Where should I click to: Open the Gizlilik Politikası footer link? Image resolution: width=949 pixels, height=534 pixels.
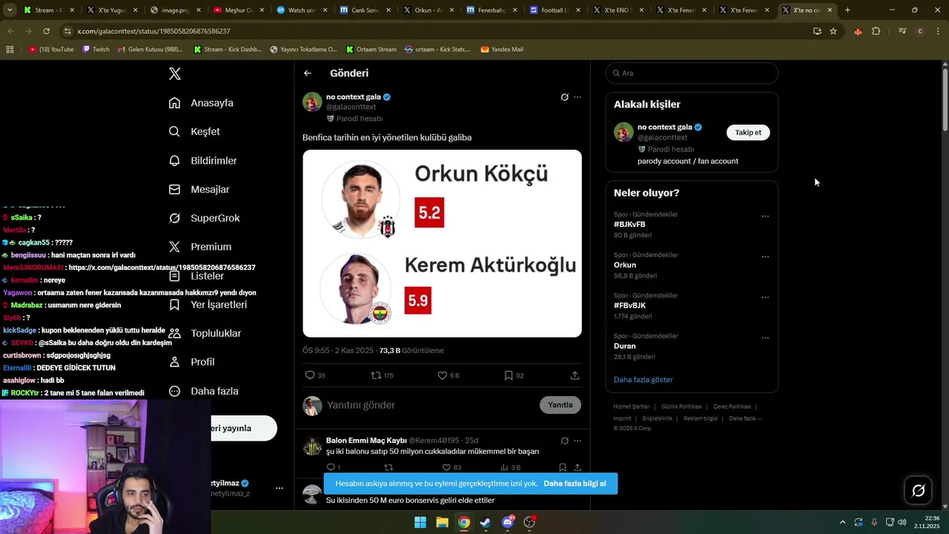[x=681, y=406]
